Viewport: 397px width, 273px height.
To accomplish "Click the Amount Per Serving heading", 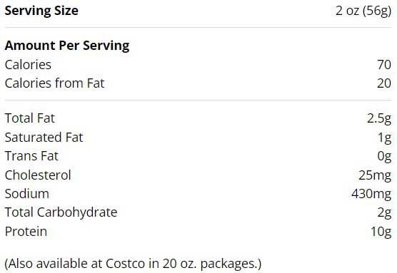I will 67,46.
